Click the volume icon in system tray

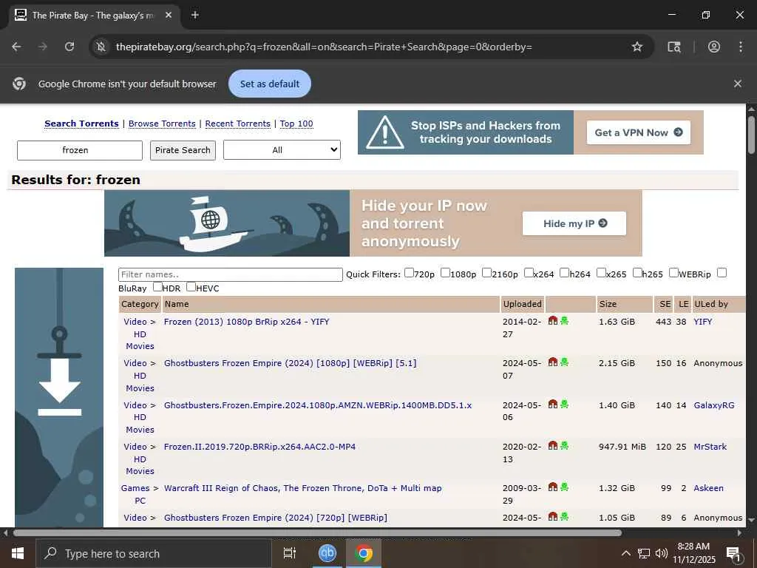click(662, 553)
